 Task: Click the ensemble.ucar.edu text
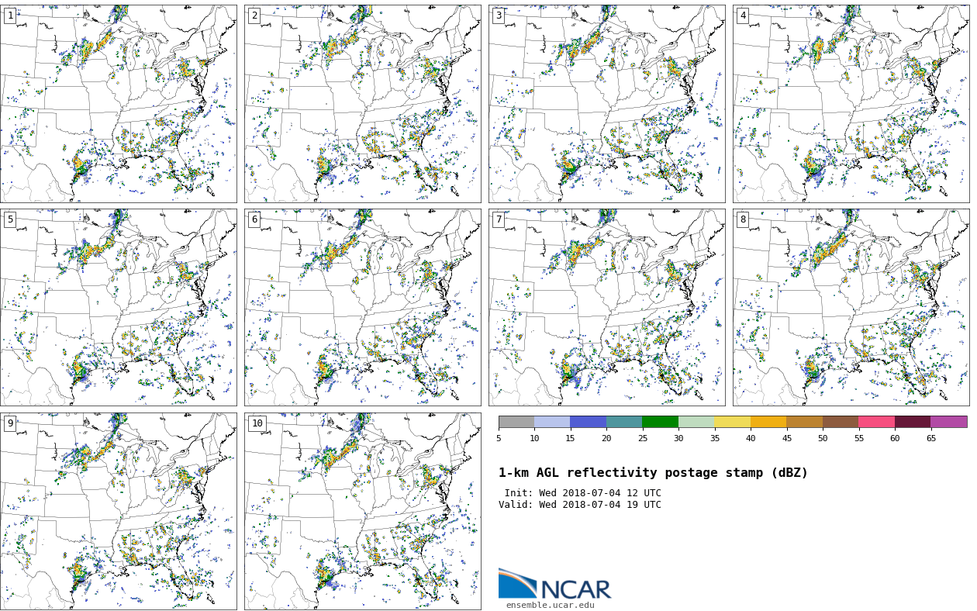pos(551,606)
